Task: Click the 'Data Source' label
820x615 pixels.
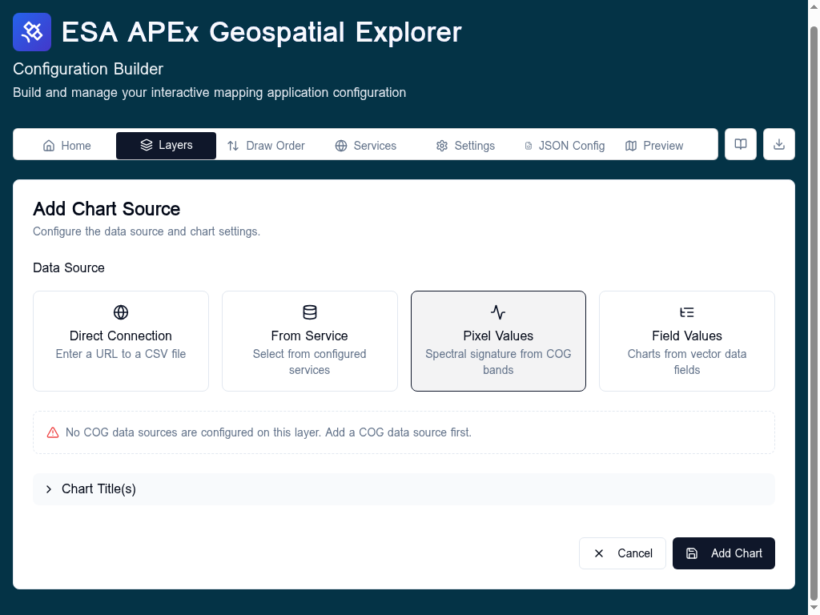Action: pyautogui.click(x=69, y=267)
